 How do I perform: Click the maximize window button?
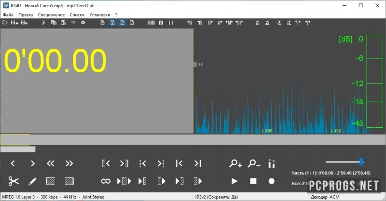[361, 5]
